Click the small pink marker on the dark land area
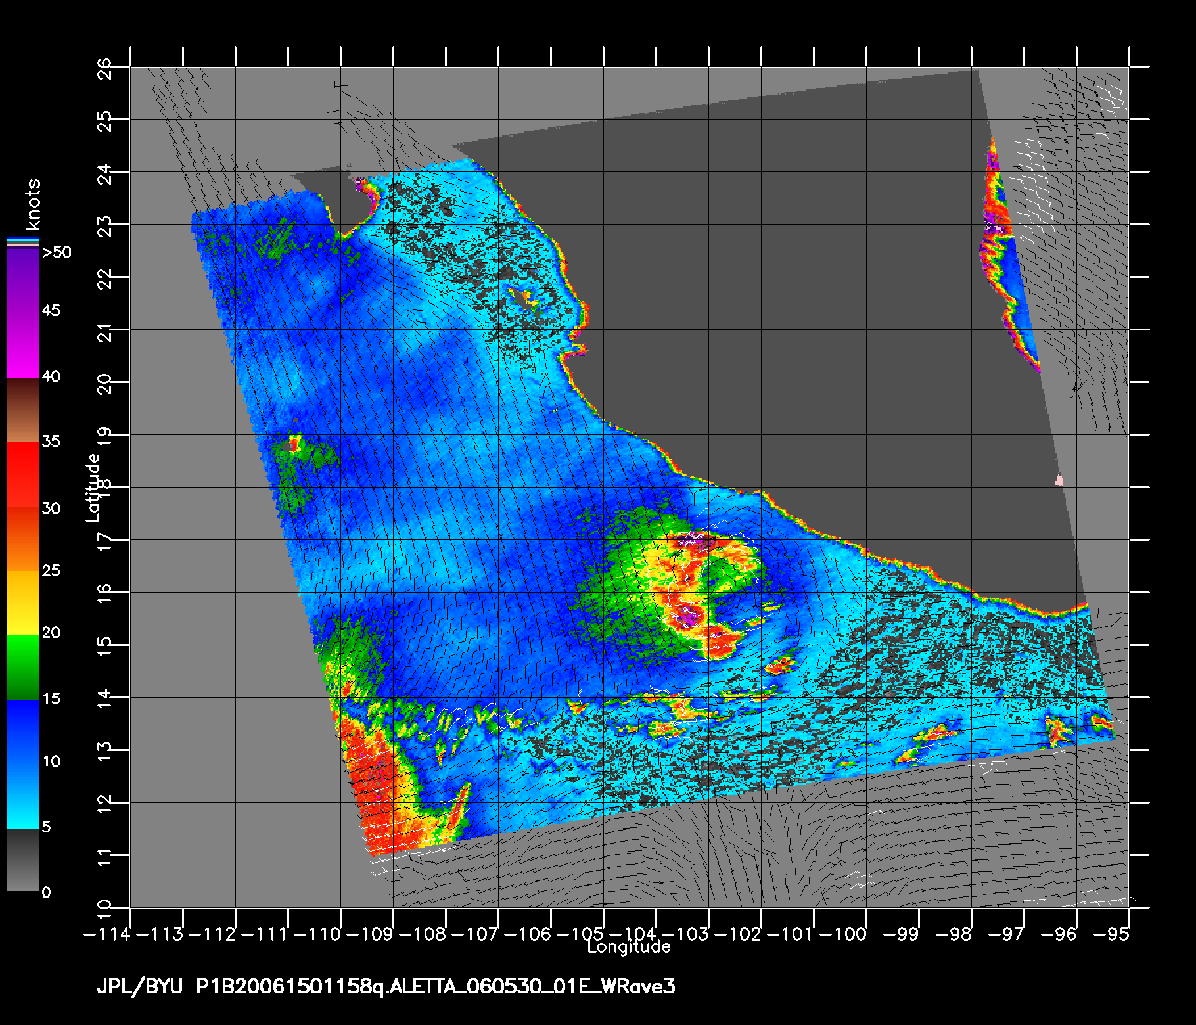Viewport: 1196px width, 1025px height. 1059,480
